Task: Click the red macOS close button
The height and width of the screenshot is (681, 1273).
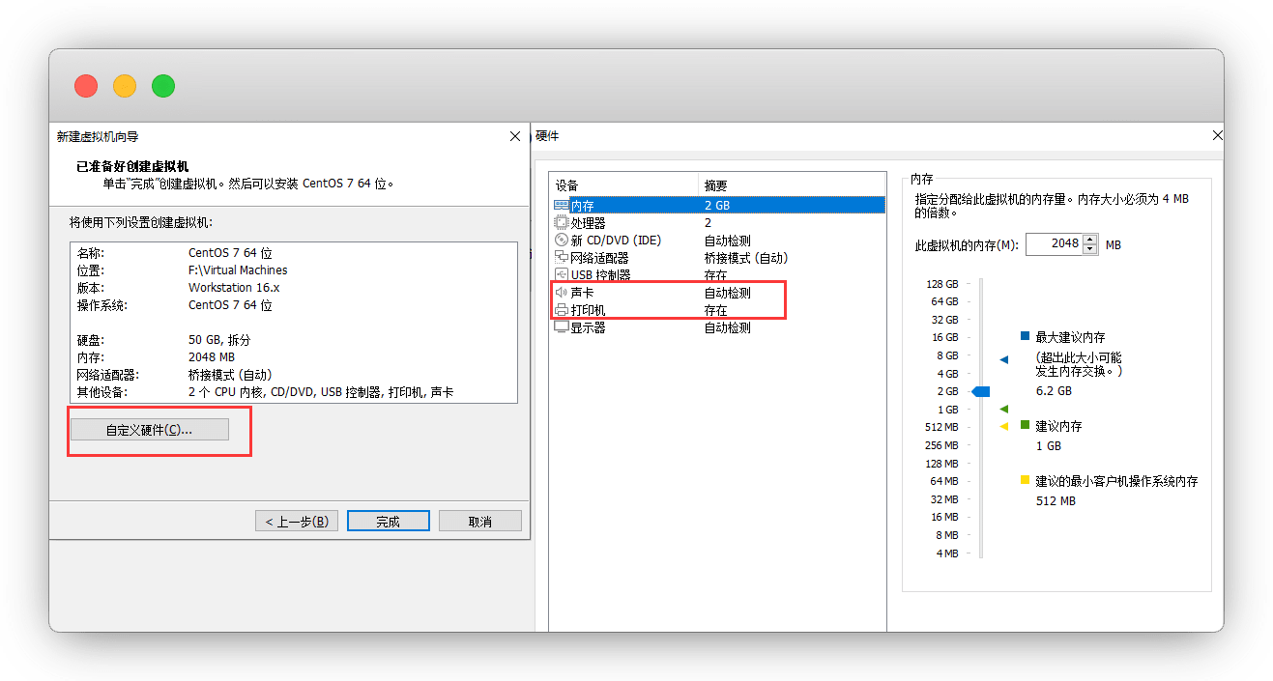Action: click(x=86, y=86)
